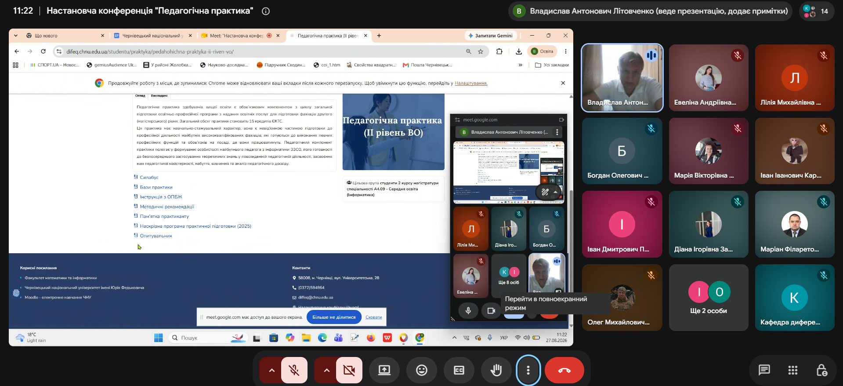Open host controls lock icon

[x=821, y=370]
